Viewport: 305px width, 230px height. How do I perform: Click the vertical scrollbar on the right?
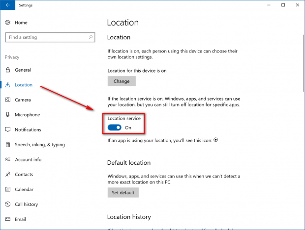[304, 63]
